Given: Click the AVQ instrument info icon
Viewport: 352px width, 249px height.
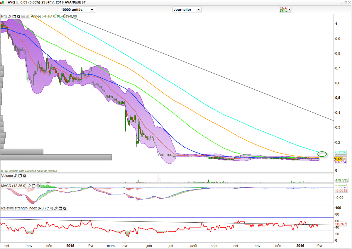Looking at the screenshot, I should (18, 2).
